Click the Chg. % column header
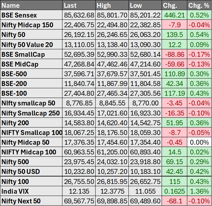This screenshot has width=212, height=206. (199, 6)
